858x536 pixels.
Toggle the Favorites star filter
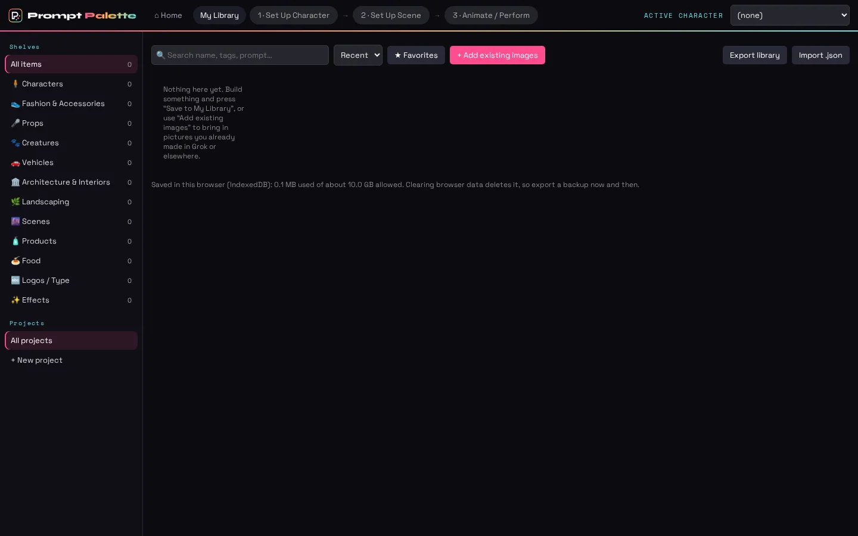[x=416, y=55]
